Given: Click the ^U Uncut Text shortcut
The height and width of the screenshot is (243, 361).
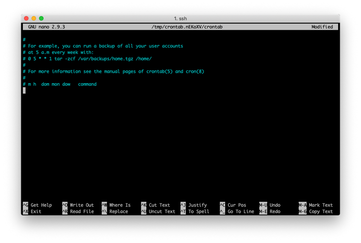Looking at the screenshot, I should [158, 211].
